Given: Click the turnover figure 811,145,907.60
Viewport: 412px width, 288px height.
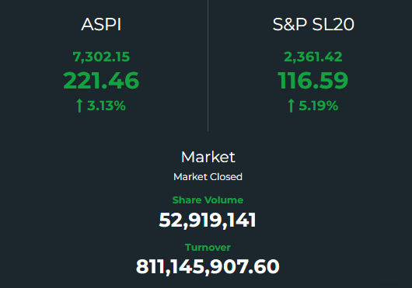Looking at the screenshot, I should pyautogui.click(x=208, y=266).
